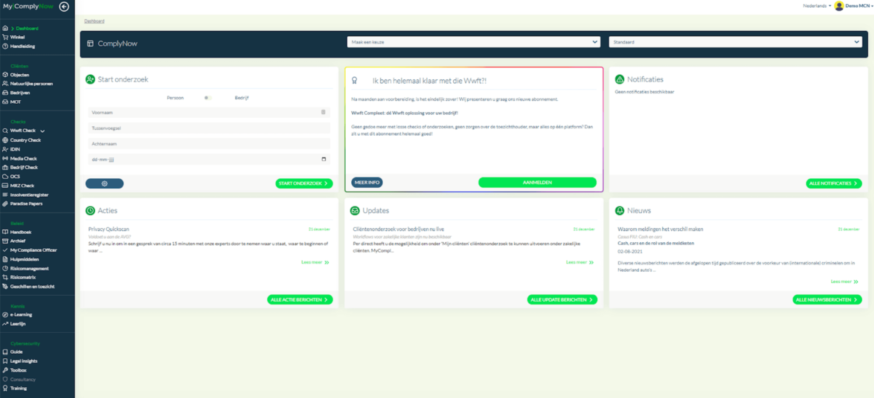Open the search settings gear in Start onderzoek
This screenshot has height=398, width=874.
tap(104, 183)
